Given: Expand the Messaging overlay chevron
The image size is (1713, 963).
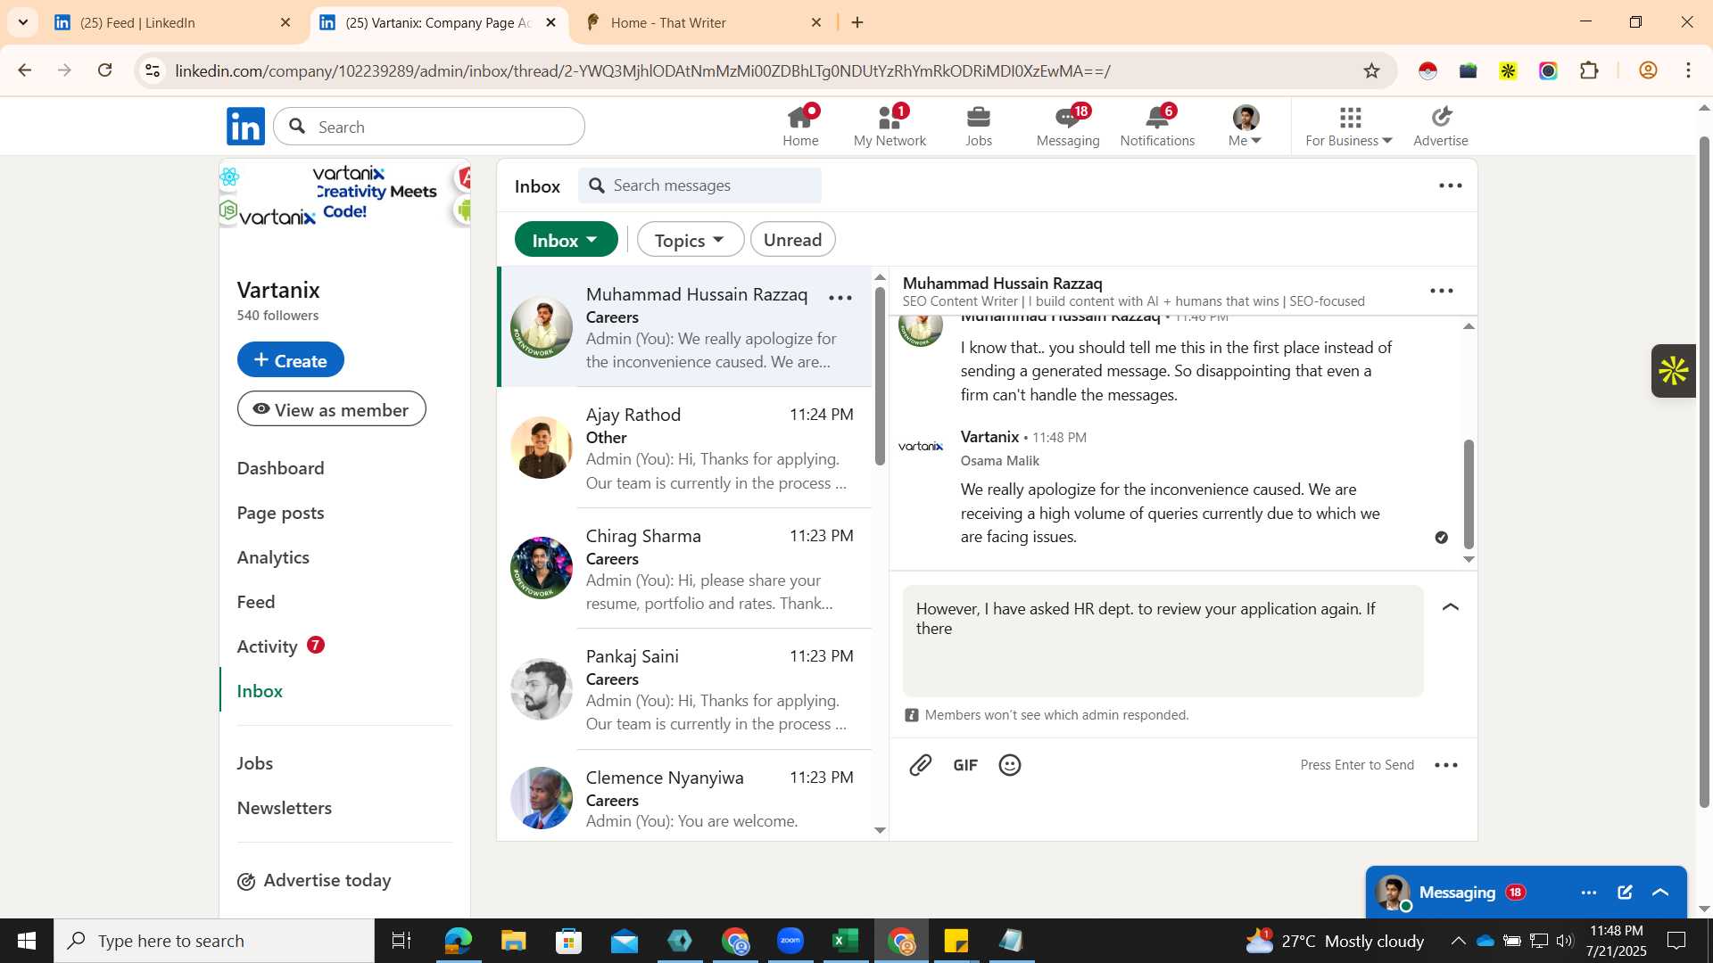Looking at the screenshot, I should pos(1660,893).
